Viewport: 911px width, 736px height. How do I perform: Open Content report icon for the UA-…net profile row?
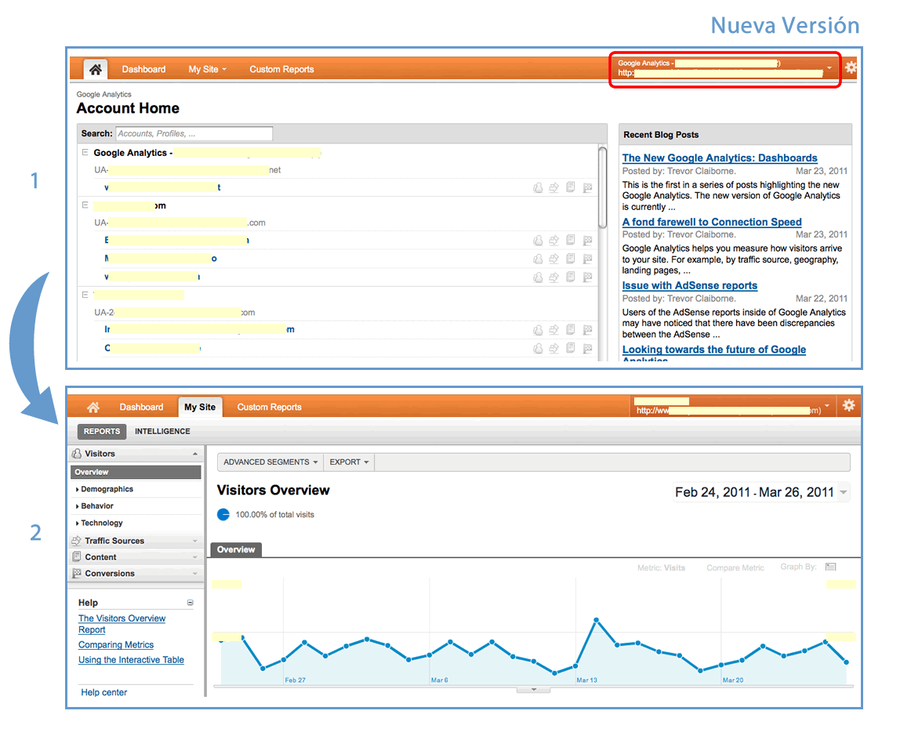[x=571, y=187]
